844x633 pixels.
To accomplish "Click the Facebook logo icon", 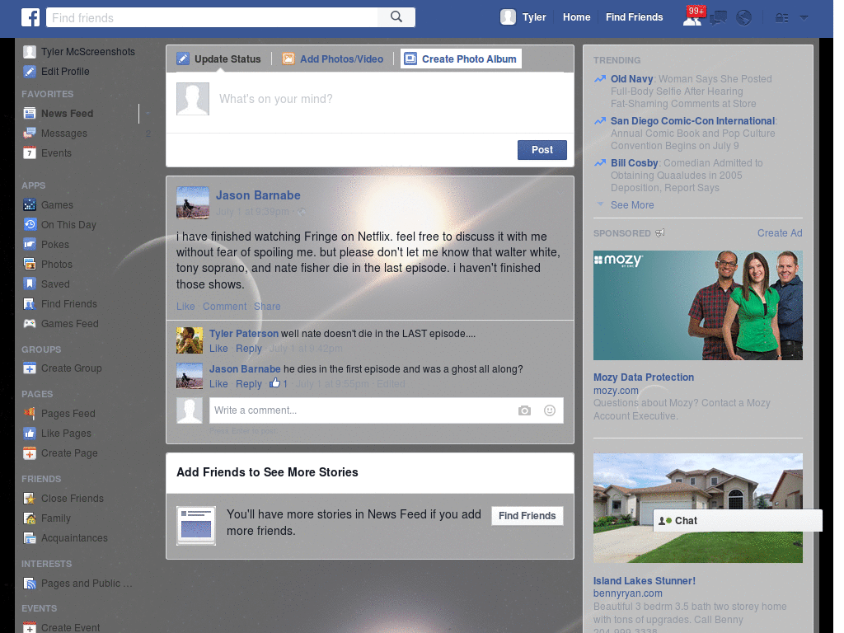I will point(30,17).
